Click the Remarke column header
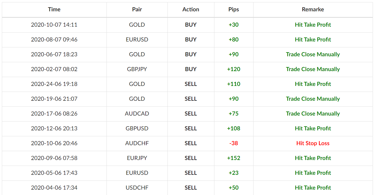Screen dimensions: 374x195 (313, 9)
